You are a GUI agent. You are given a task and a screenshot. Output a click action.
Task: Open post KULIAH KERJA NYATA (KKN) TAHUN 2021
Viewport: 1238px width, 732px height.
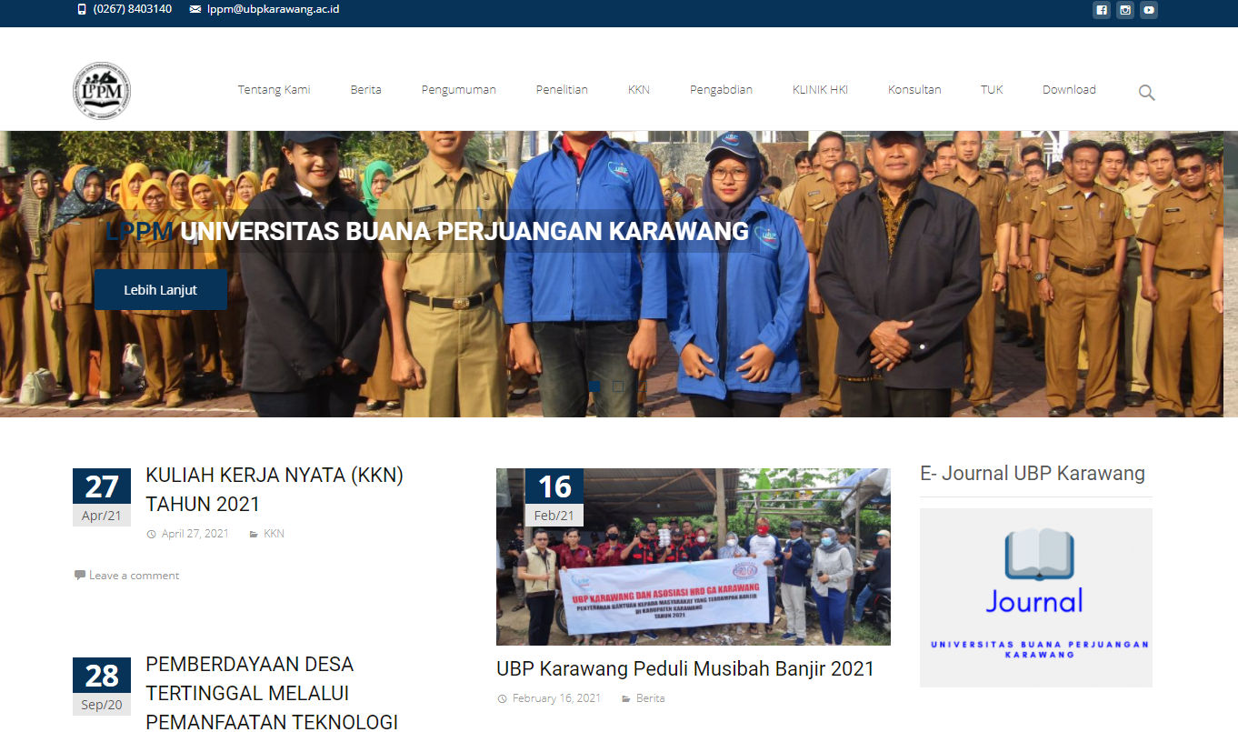tap(275, 489)
